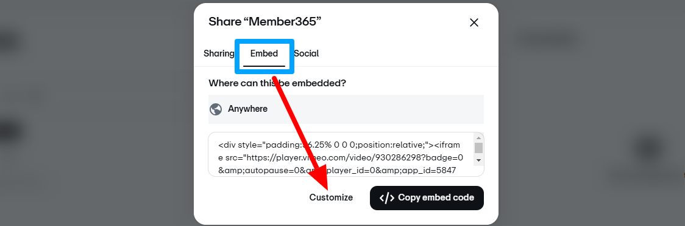This screenshot has width=685, height=226.
Task: Expand the Anywhere embed permission dropdown
Action: tap(346, 109)
